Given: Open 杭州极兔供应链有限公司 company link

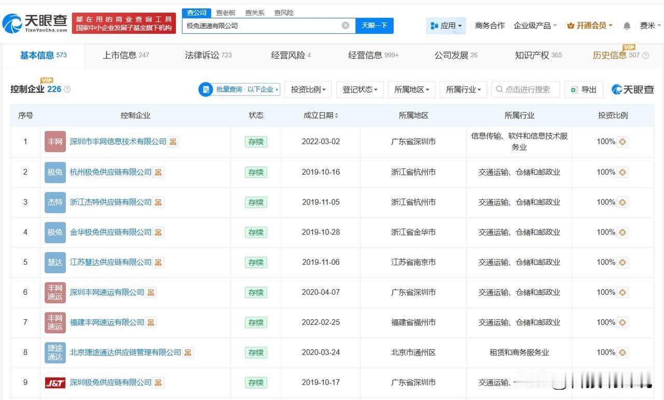Looking at the screenshot, I should (x=110, y=172).
